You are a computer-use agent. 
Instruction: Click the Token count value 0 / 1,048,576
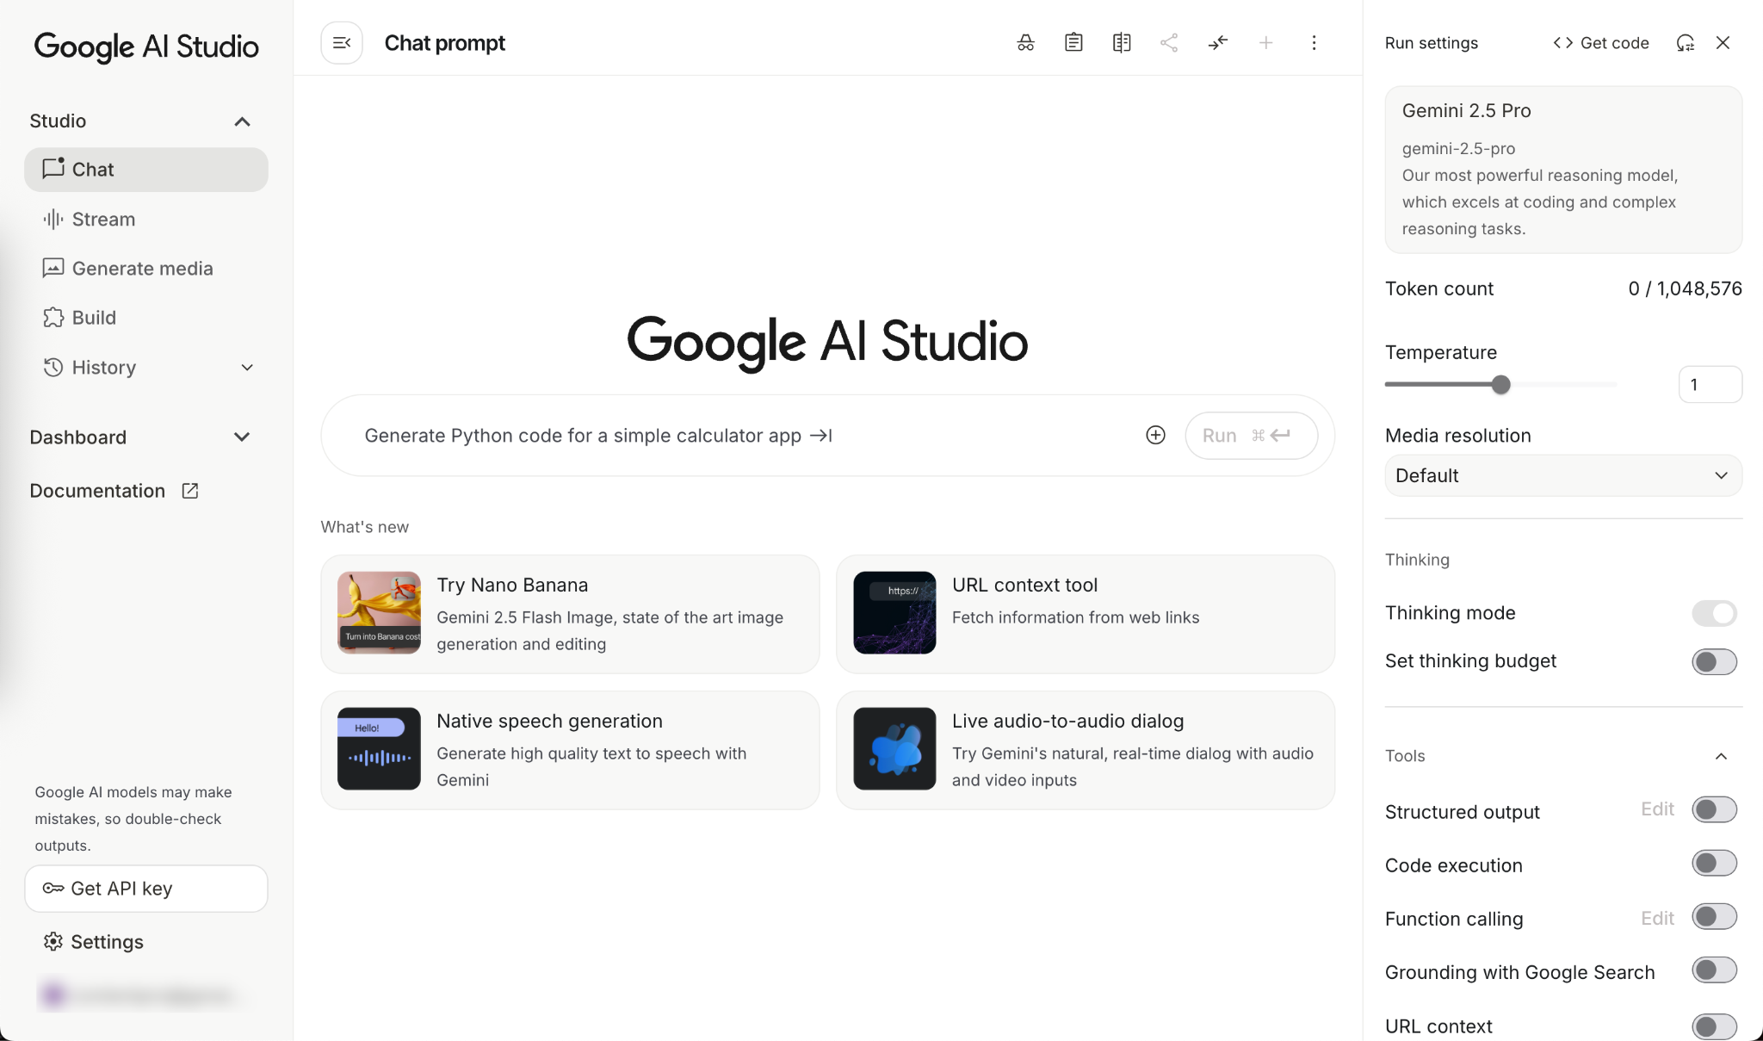[x=1685, y=289]
